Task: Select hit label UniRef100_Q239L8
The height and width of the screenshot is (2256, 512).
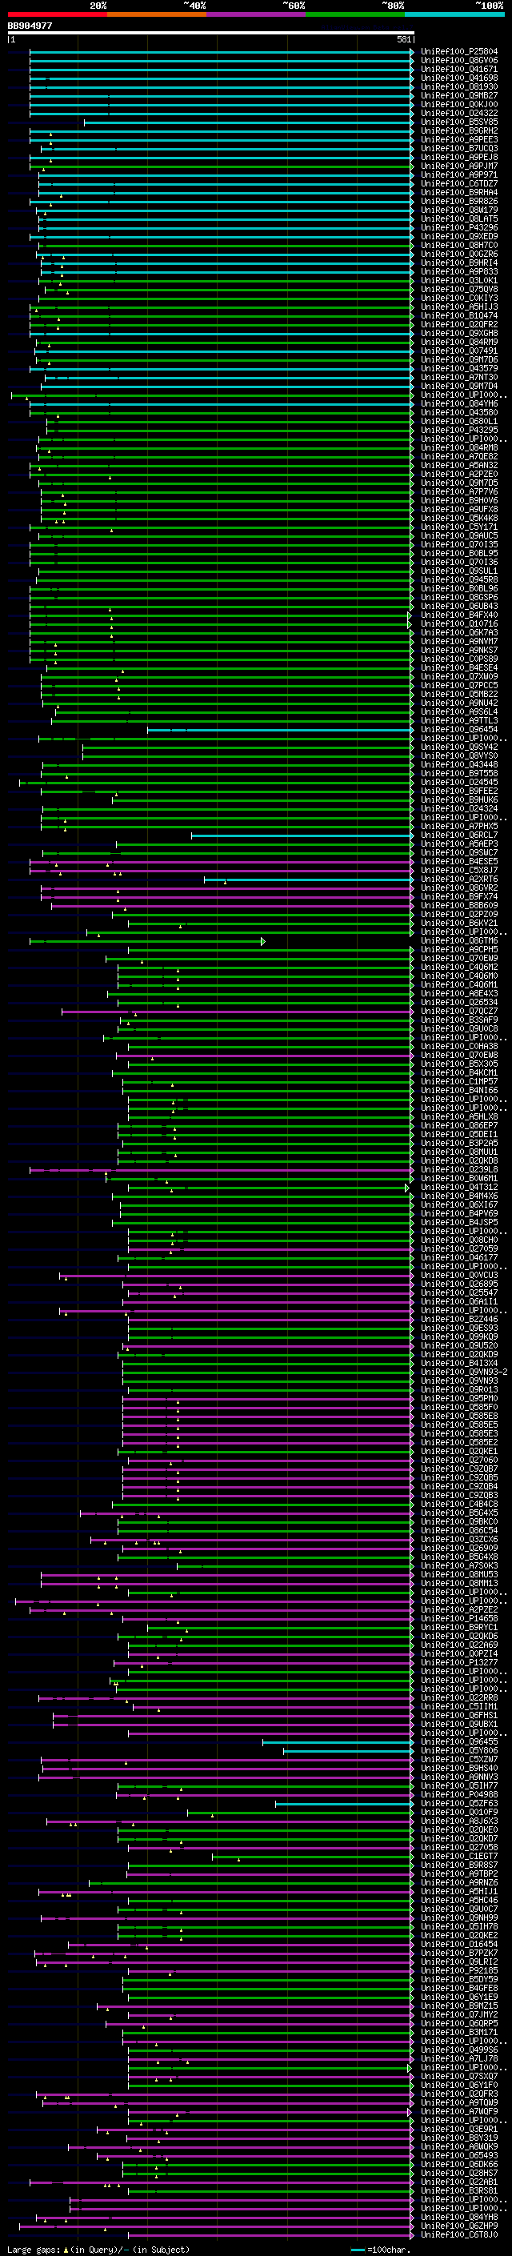Action: click(x=459, y=1170)
